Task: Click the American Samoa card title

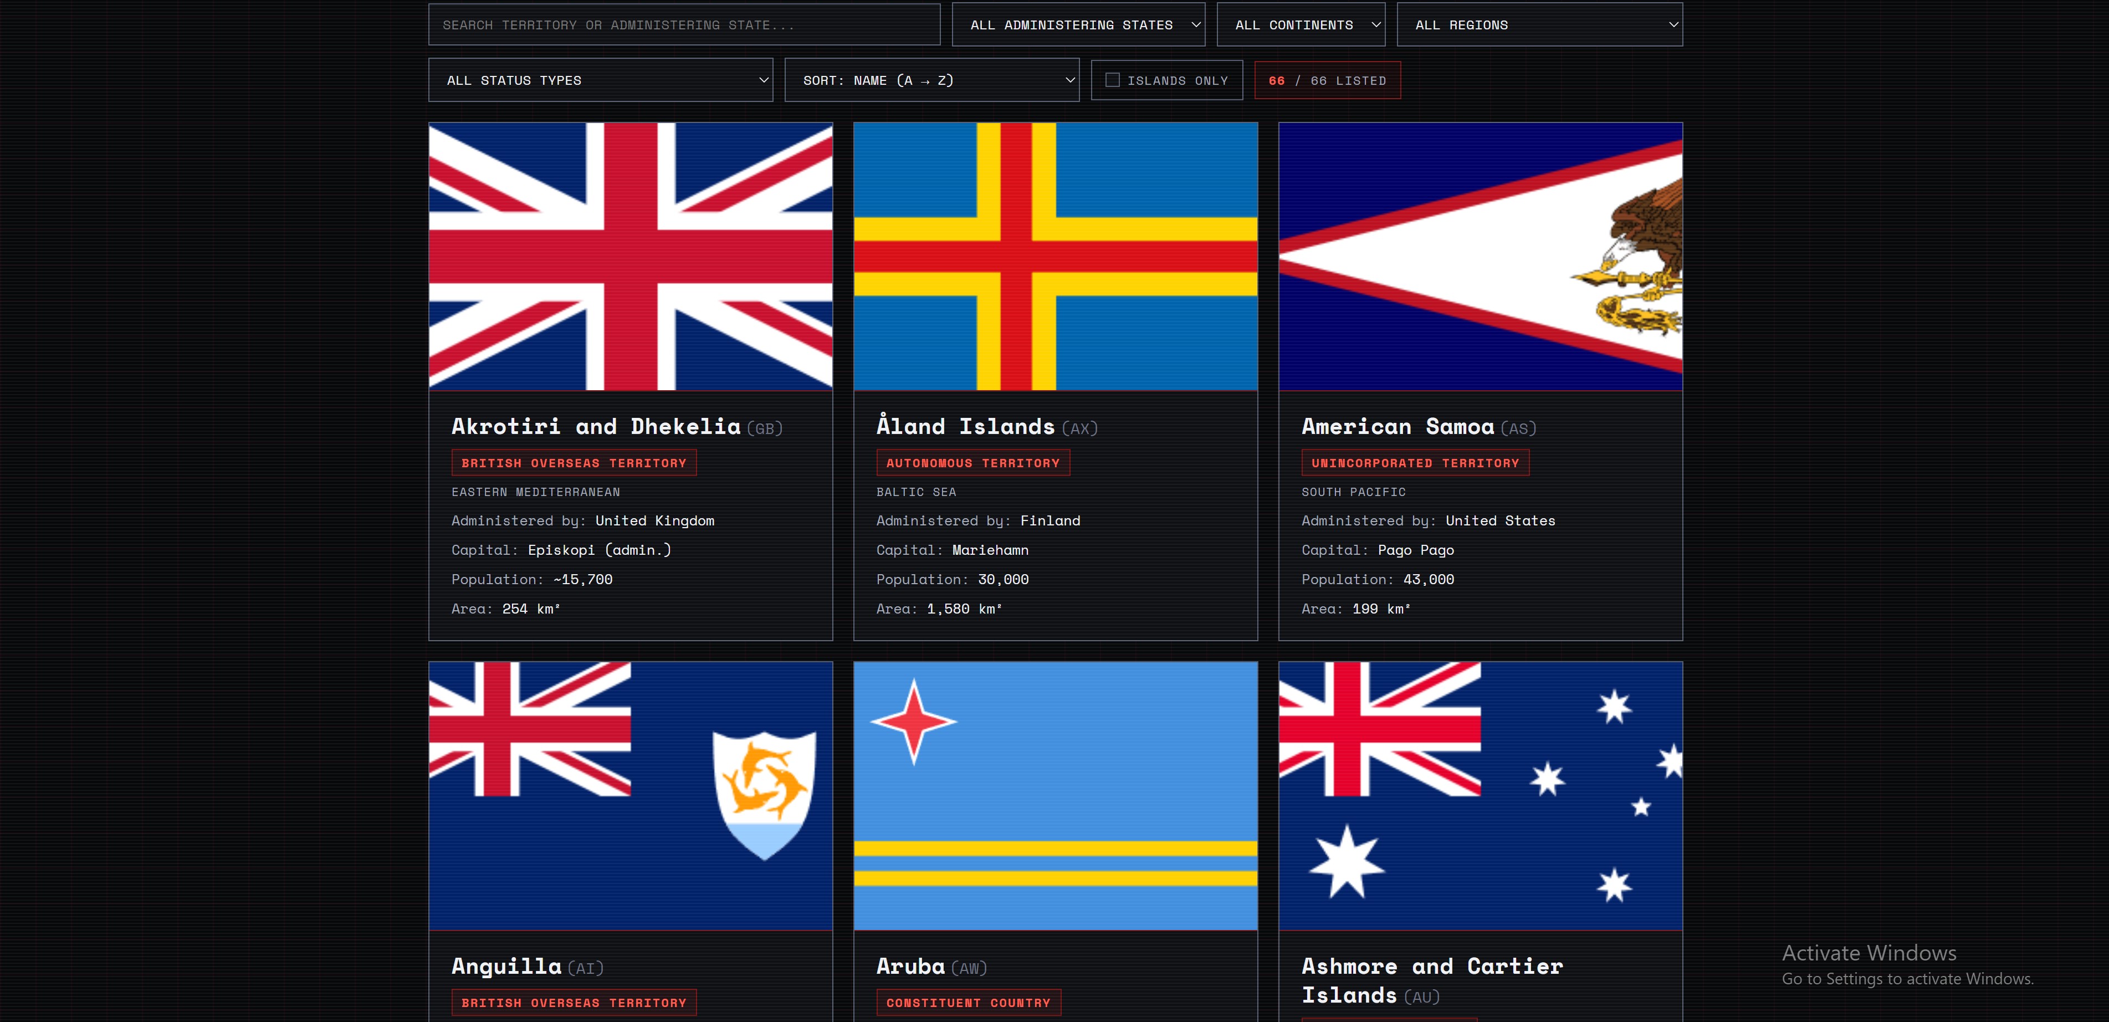Action: point(1398,427)
